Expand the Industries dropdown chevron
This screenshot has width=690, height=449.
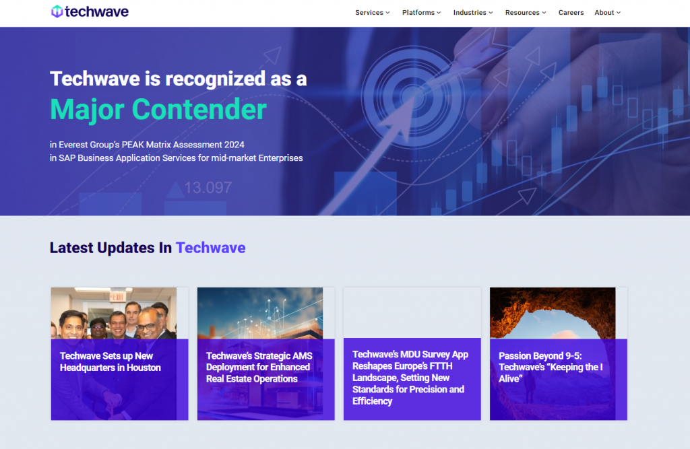tap(491, 13)
